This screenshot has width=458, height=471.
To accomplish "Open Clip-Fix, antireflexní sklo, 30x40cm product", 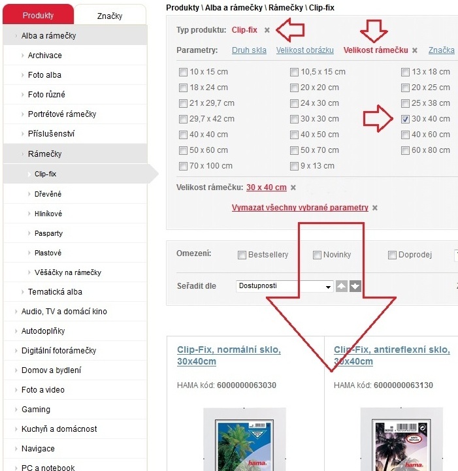I will point(392,355).
